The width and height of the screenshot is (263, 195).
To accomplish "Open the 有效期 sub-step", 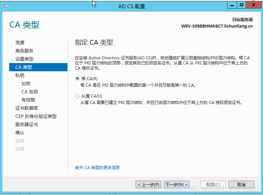I will tap(28, 100).
